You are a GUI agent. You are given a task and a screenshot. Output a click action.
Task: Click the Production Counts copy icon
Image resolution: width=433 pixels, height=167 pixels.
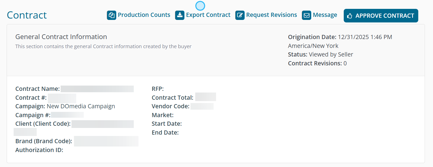click(x=112, y=15)
